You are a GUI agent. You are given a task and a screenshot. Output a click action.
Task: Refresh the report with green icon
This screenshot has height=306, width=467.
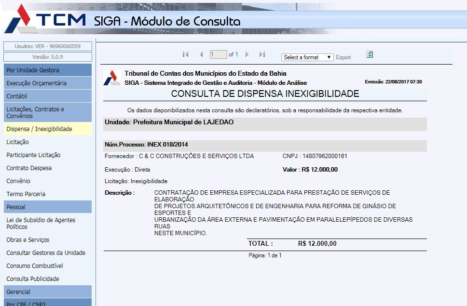point(370,54)
